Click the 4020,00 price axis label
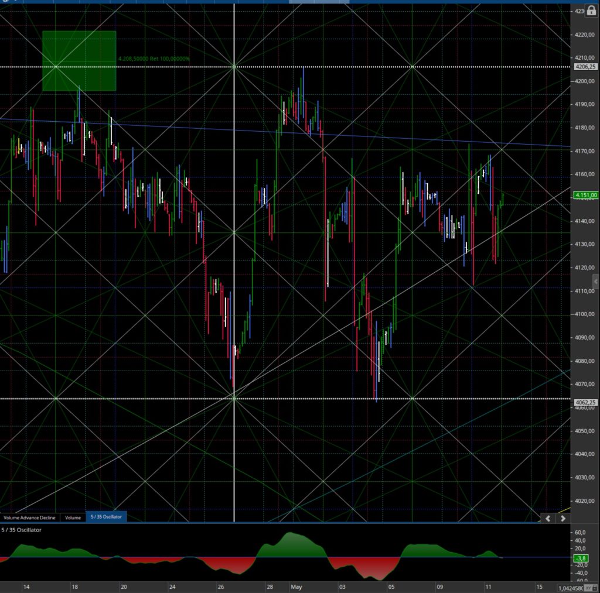This screenshot has height=593, width=600. point(585,501)
